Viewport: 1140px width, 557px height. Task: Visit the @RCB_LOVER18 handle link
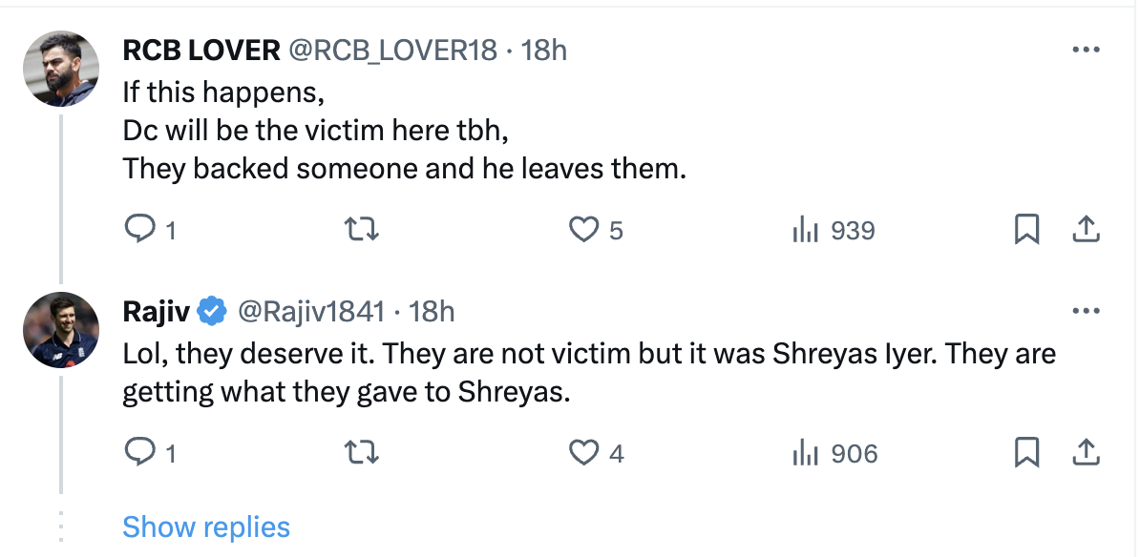point(391,51)
